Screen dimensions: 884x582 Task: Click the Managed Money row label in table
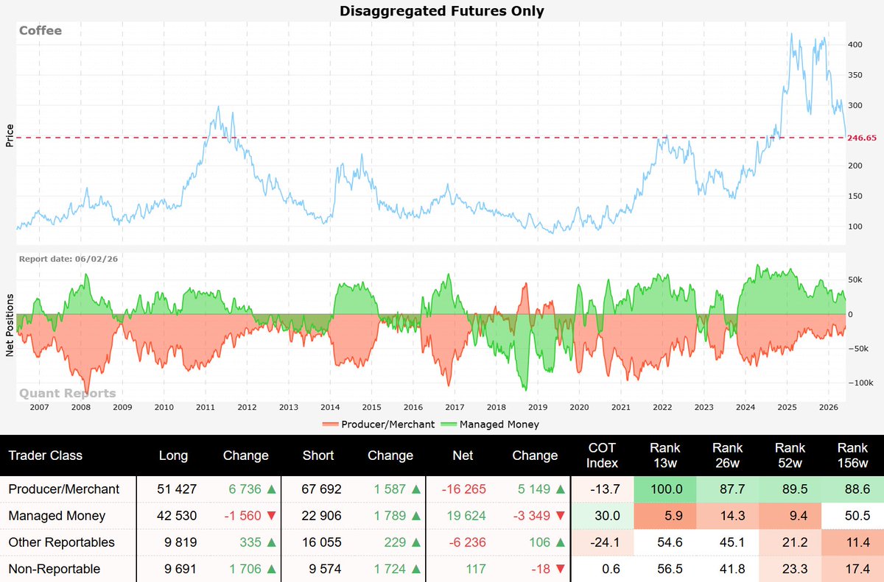[57, 516]
